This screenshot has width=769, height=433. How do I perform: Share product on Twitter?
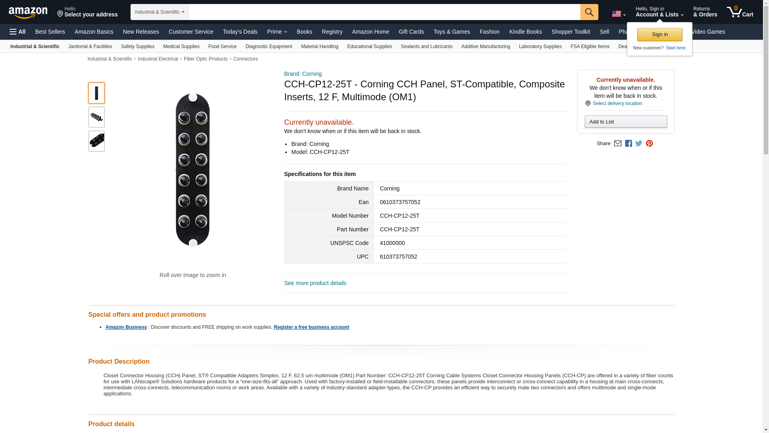(639, 144)
